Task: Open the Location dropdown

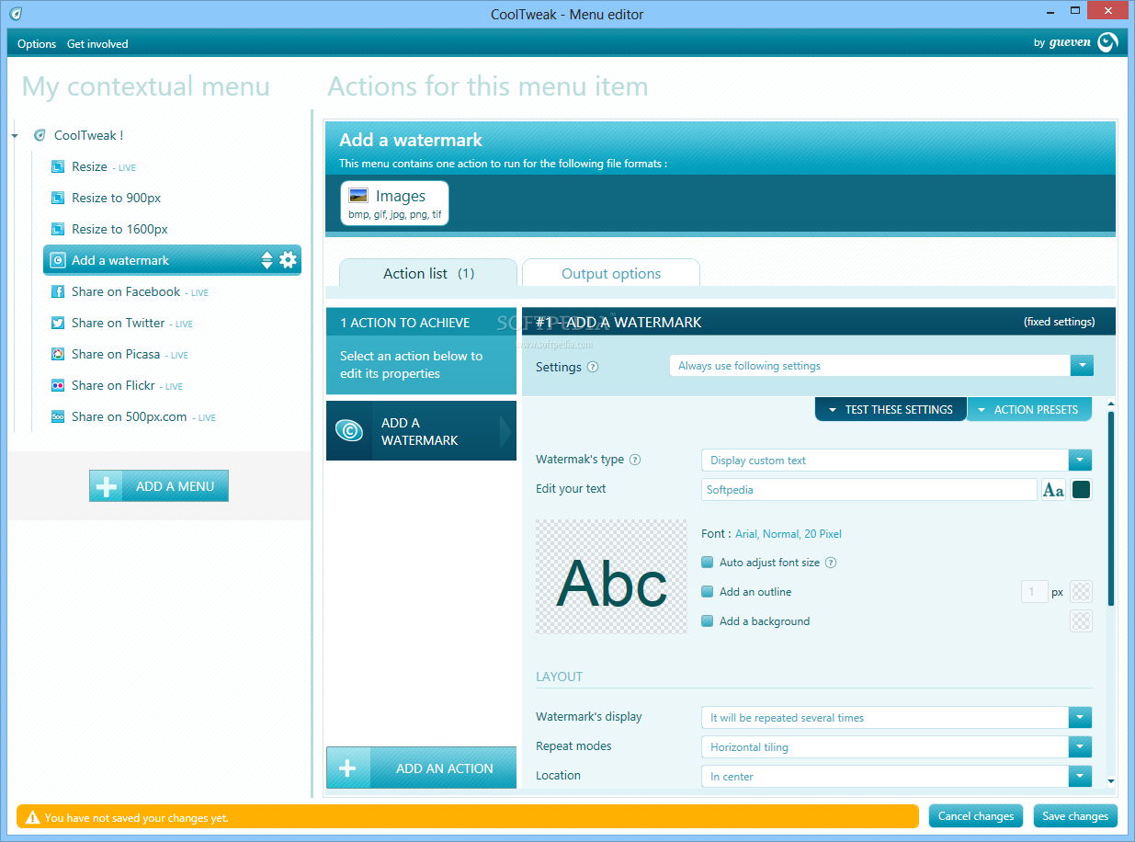Action: (1081, 777)
